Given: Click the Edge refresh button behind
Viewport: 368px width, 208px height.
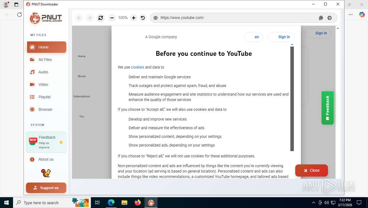Looking at the screenshot, I should pyautogui.click(x=19, y=15).
